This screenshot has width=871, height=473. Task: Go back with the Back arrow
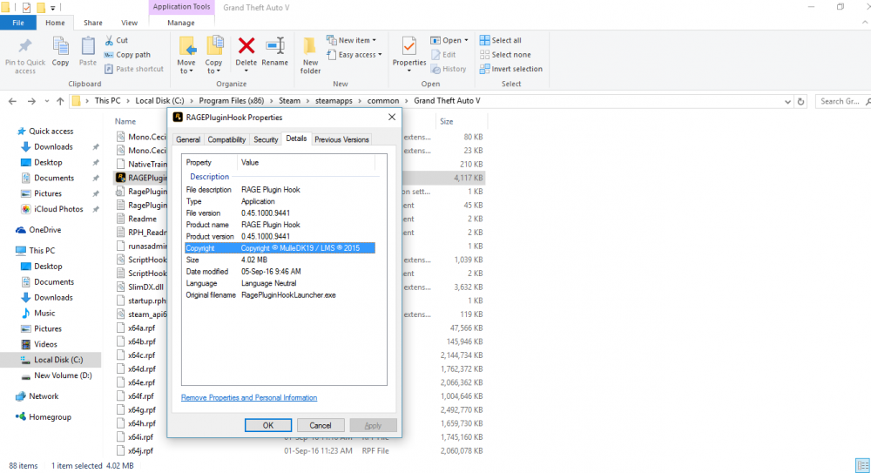click(12, 101)
